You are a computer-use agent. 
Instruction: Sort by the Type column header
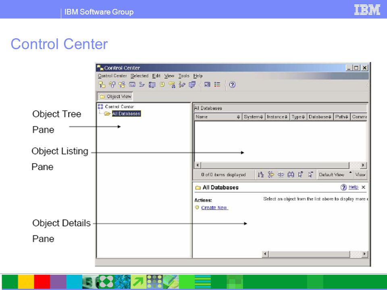(x=298, y=117)
